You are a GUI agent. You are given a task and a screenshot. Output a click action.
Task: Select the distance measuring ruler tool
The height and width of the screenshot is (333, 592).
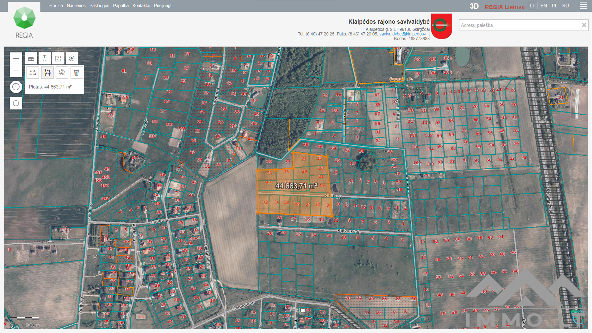33,73
